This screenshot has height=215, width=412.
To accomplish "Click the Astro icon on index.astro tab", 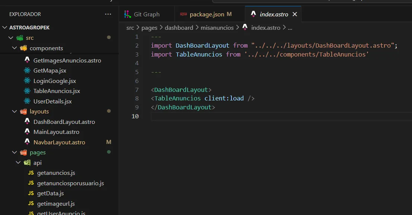I will coord(253,14).
